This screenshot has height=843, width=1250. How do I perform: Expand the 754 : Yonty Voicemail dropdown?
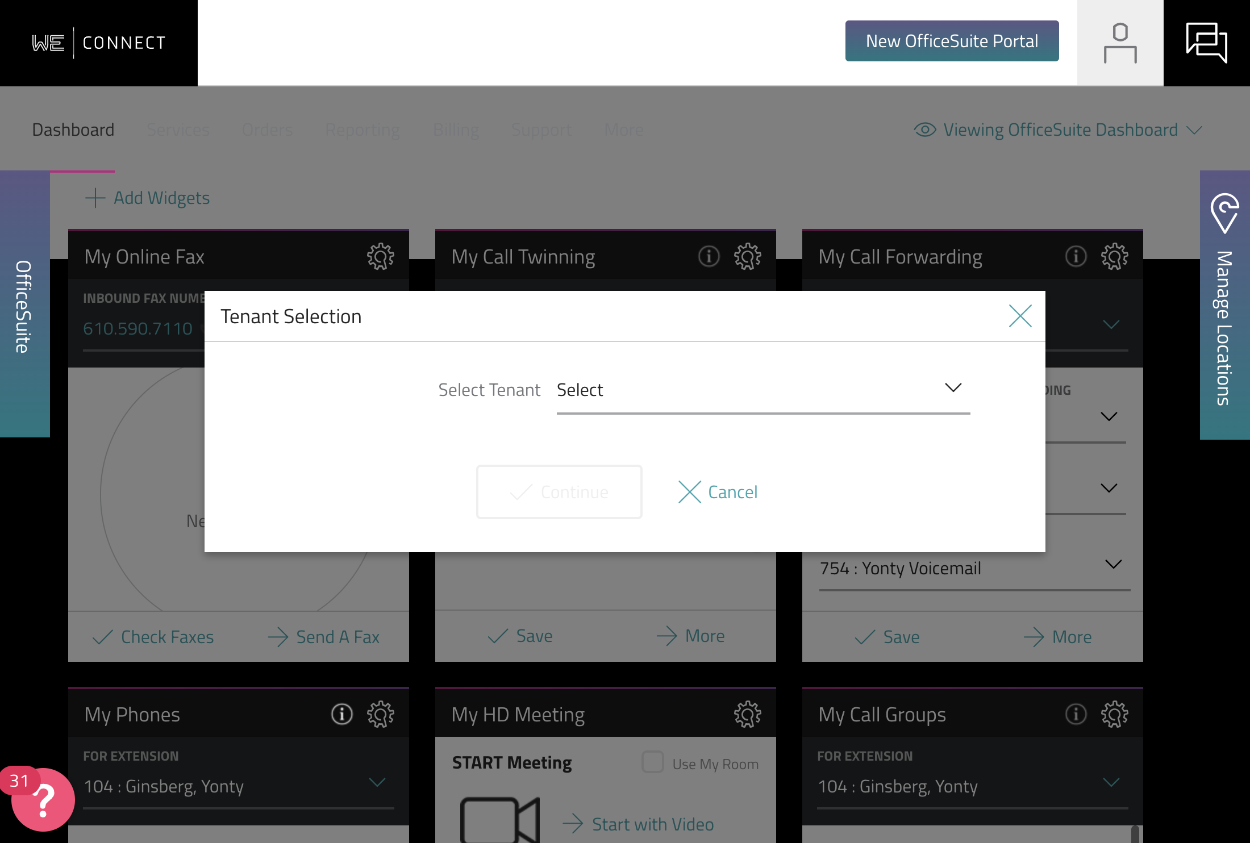tap(974, 568)
